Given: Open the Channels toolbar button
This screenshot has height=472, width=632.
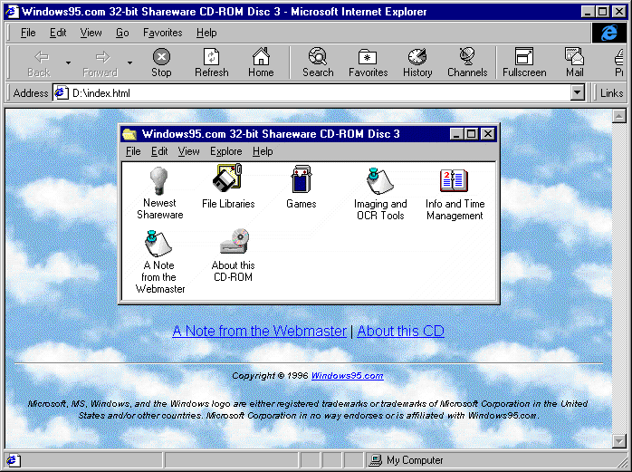Looking at the screenshot, I should (467, 63).
